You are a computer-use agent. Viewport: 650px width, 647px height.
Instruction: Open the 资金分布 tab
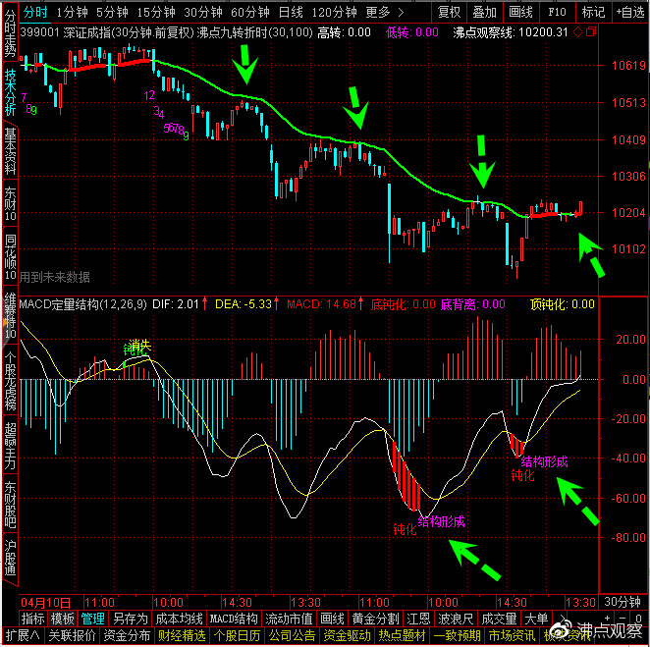(x=127, y=635)
